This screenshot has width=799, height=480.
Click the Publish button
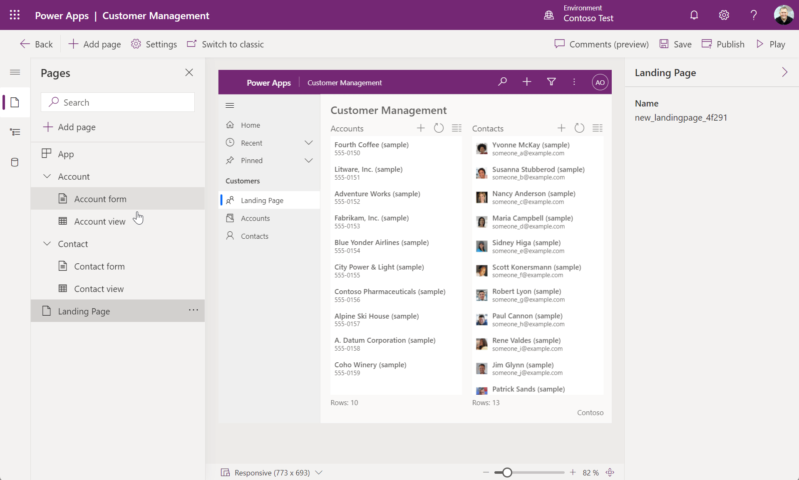(722, 44)
